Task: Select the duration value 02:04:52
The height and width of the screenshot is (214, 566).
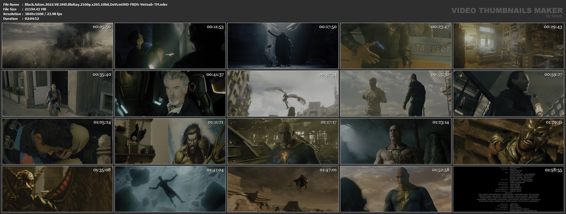Action: tap(32, 19)
